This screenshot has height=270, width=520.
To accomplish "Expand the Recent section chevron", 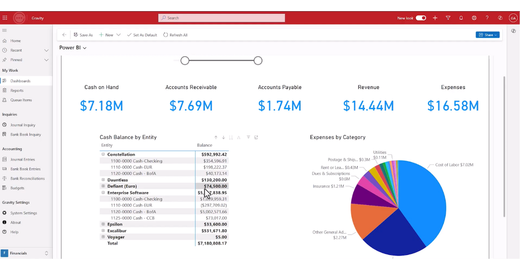I will point(47,51).
